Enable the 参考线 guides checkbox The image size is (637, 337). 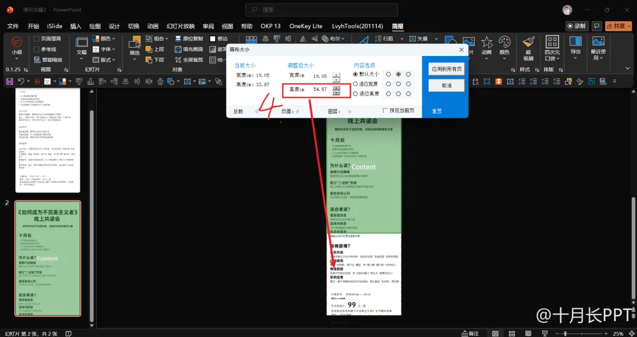[37, 49]
